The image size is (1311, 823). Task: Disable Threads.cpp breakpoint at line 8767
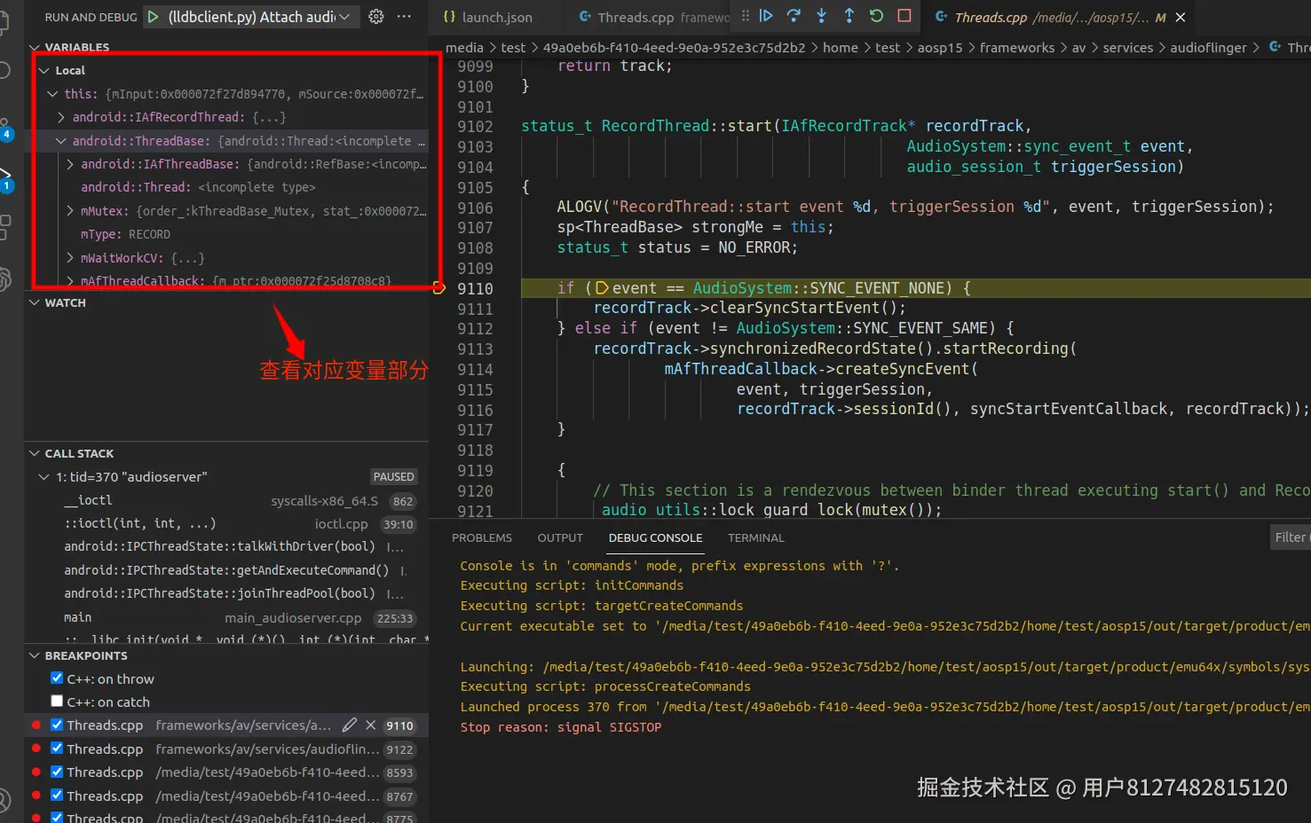[57, 796]
